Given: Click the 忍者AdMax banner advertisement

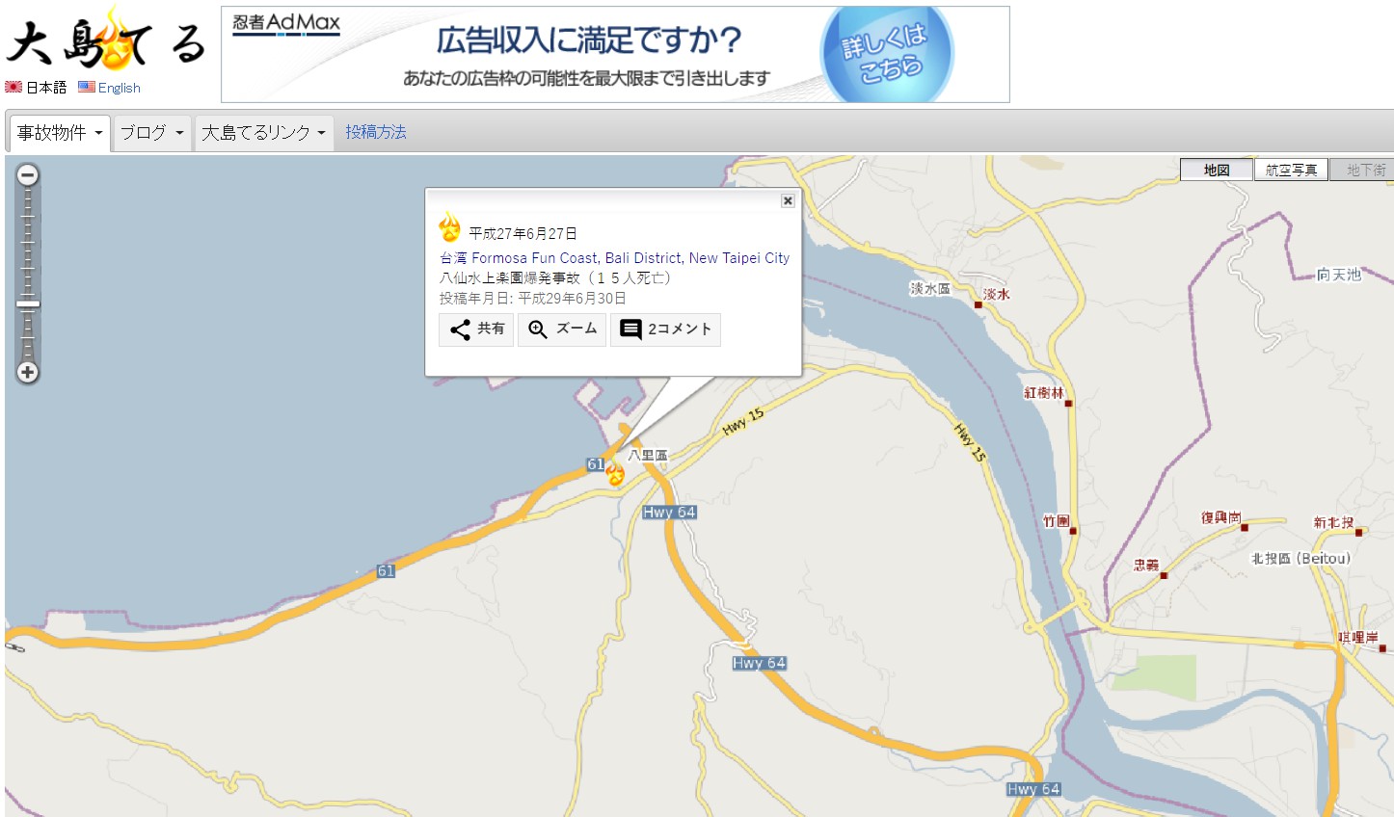Looking at the screenshot, I should point(615,54).
